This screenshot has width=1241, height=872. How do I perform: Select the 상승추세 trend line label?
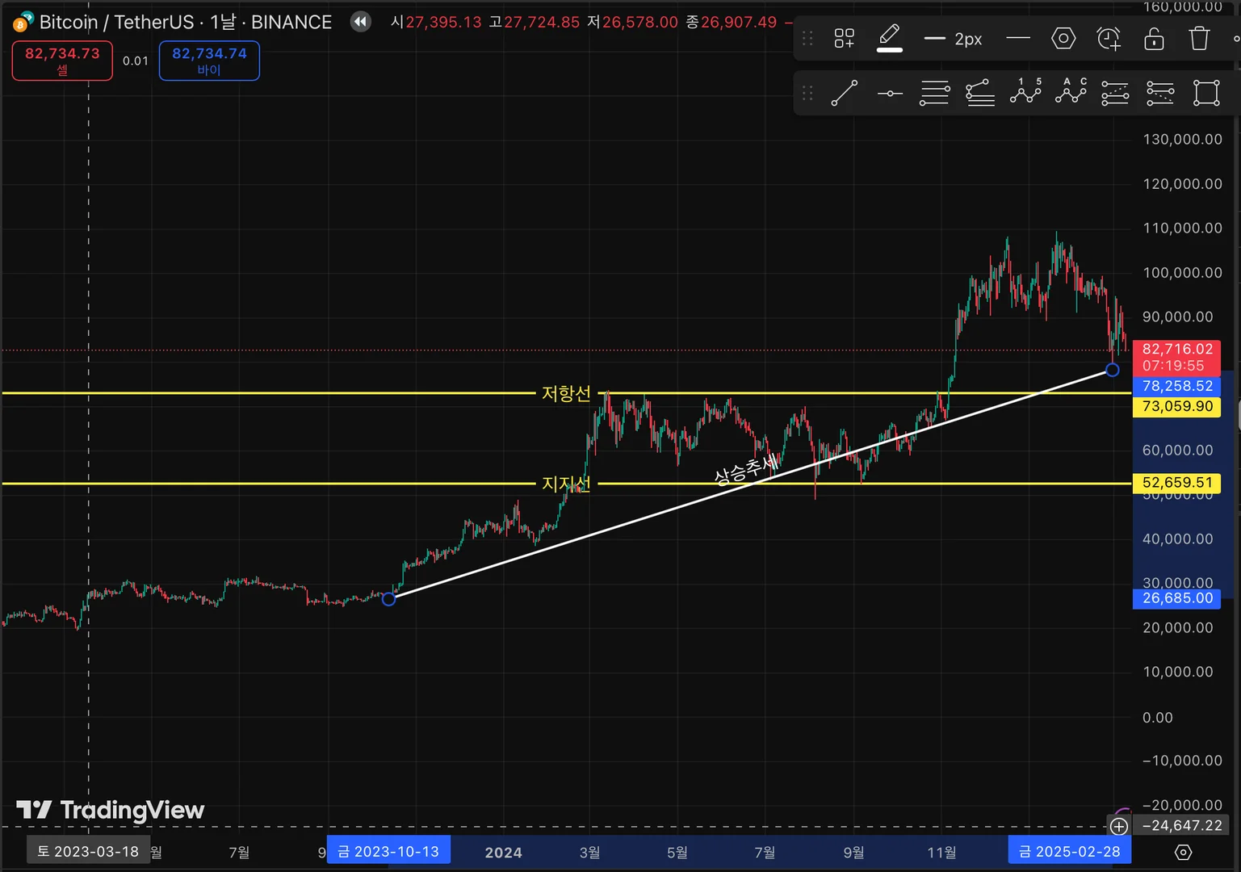(746, 470)
